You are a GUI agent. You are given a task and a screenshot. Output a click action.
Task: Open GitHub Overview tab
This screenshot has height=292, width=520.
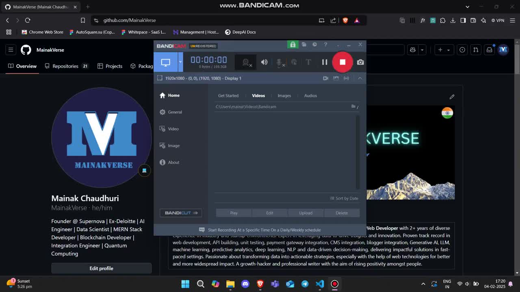click(x=22, y=66)
